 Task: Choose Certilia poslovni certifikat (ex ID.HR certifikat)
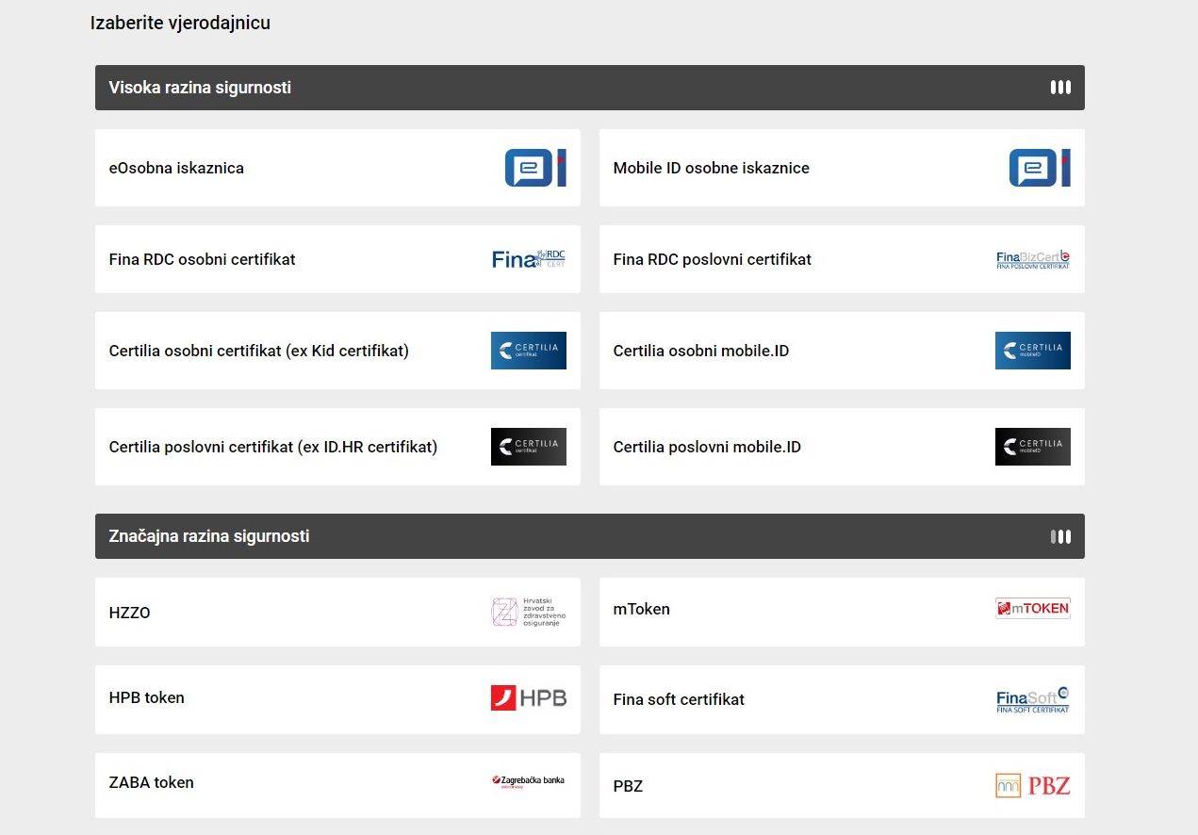[273, 447]
